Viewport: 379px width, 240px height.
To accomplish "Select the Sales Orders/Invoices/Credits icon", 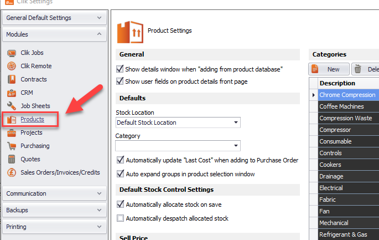I will point(12,172).
